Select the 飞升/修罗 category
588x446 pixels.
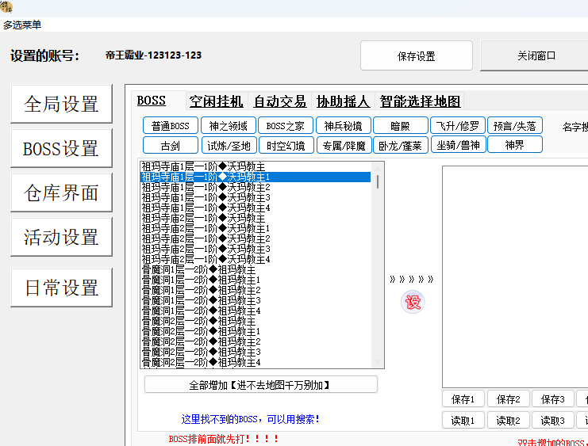pos(458,126)
